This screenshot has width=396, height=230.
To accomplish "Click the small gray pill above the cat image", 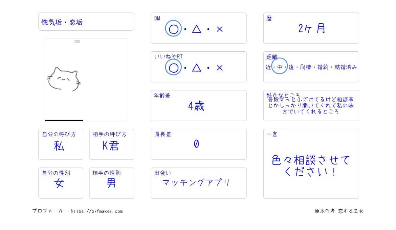I will pos(77,41).
